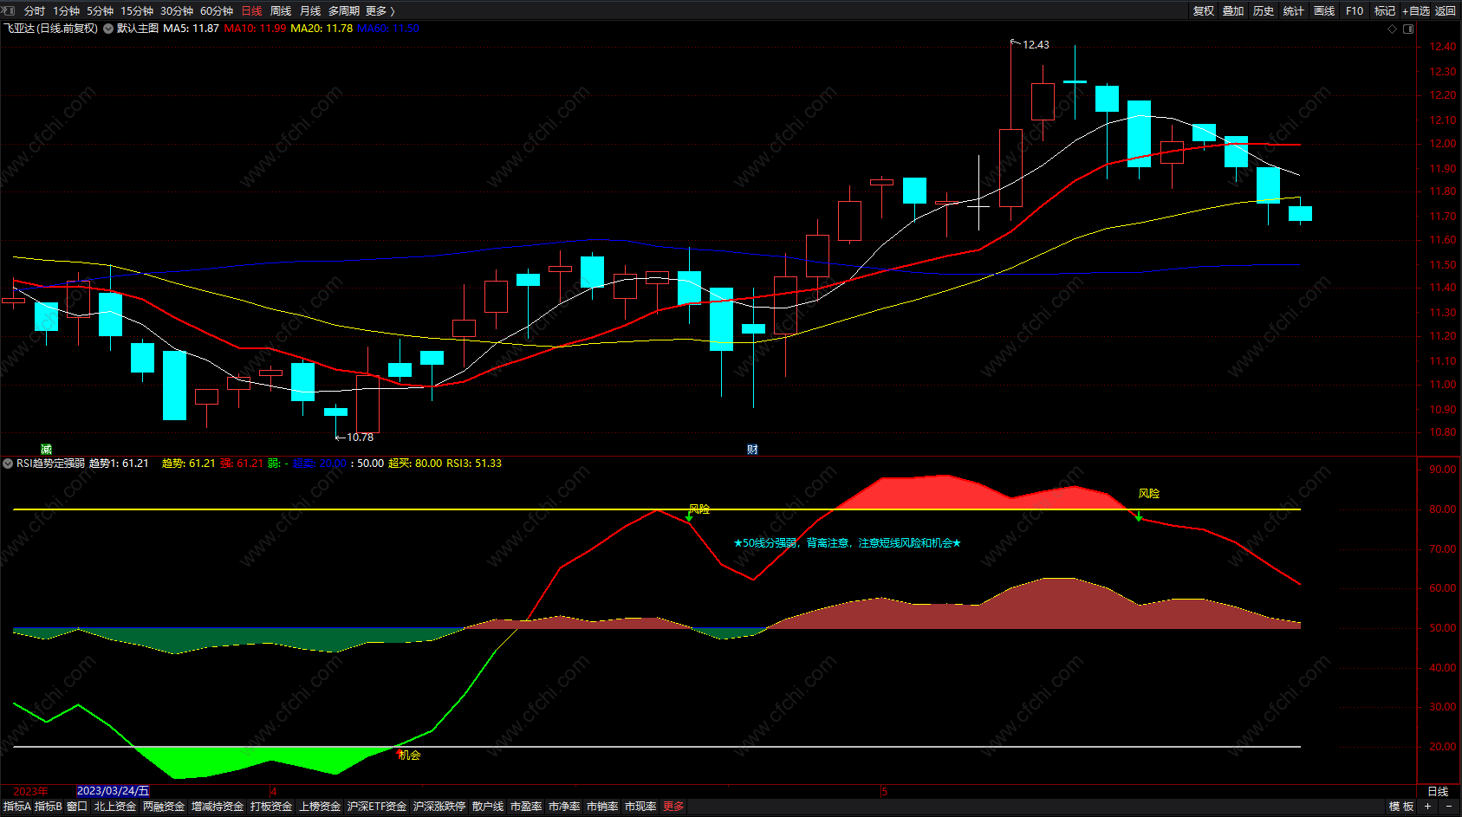Add stock via +自选 button
The height and width of the screenshot is (817, 1462).
[1416, 11]
